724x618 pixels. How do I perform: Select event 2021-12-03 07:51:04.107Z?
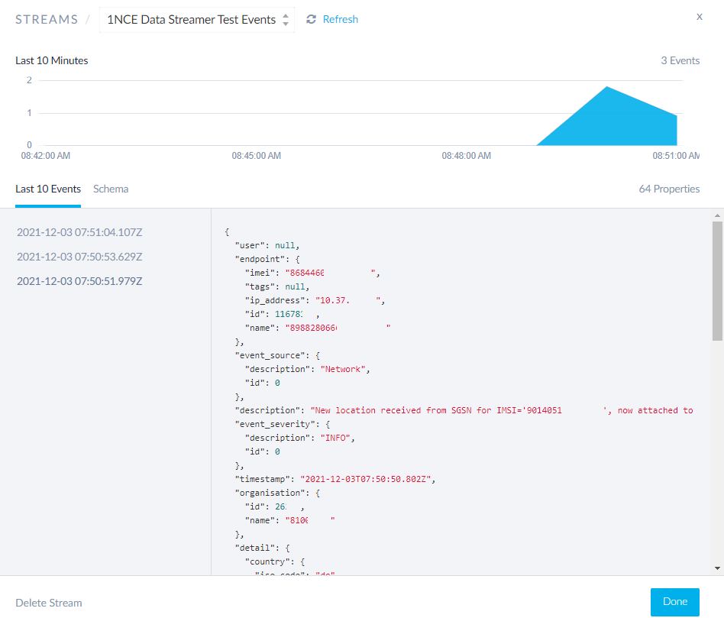[79, 232]
